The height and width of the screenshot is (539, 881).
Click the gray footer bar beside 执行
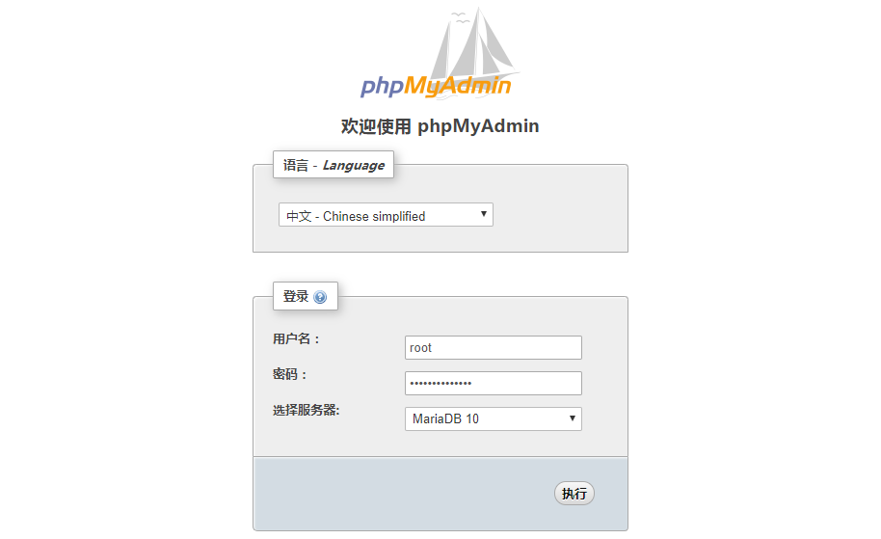click(x=405, y=494)
